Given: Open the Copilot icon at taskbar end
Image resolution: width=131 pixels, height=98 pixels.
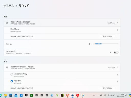Looking at the screenshot, I should tap(130, 95).
